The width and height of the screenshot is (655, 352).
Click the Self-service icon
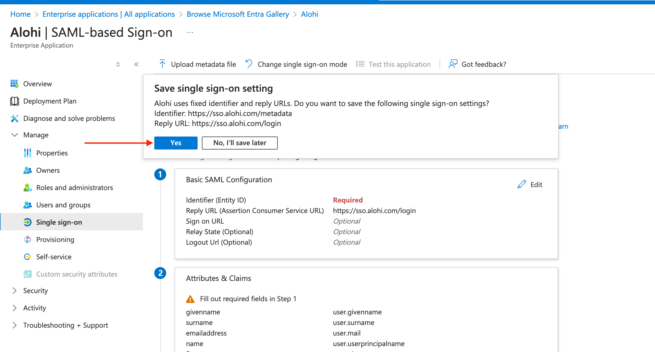click(28, 257)
